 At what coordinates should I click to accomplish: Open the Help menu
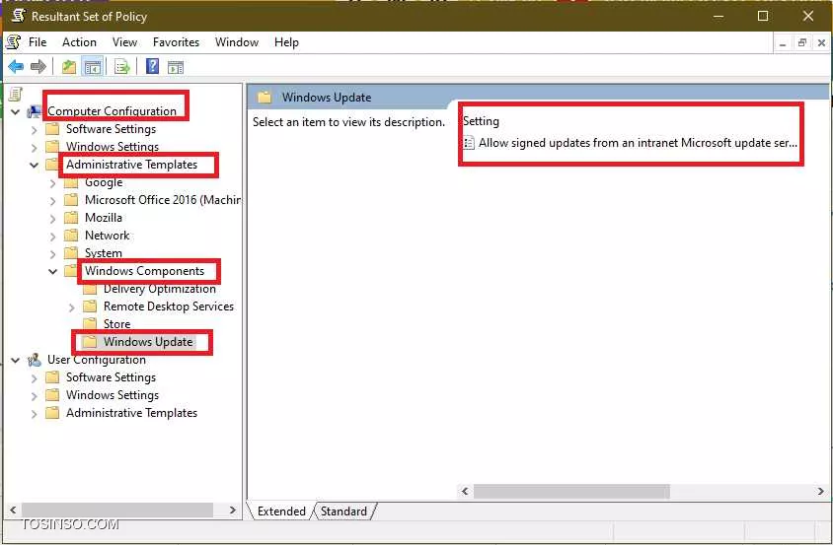[x=286, y=42]
